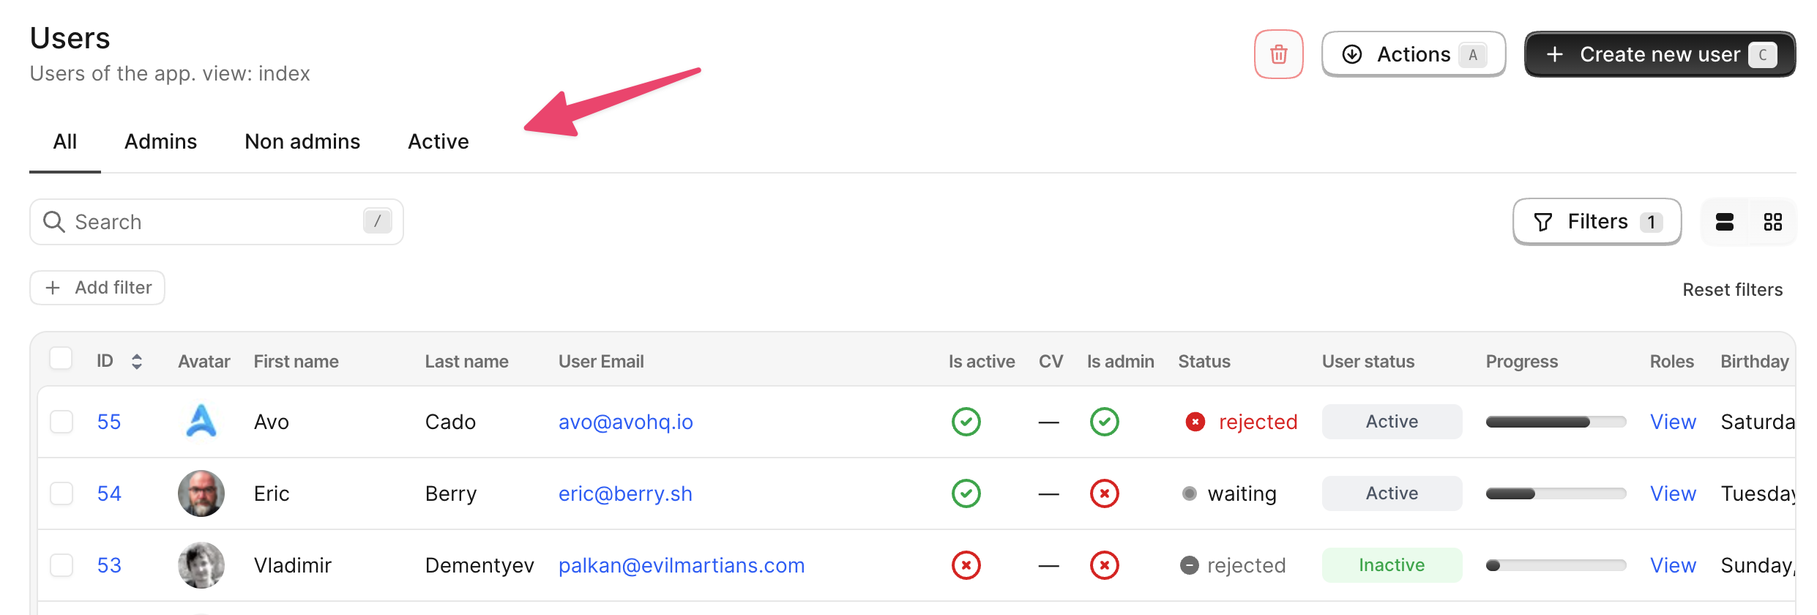Select checkbox for user 54
Image resolution: width=1817 pixels, height=615 pixels.
[x=61, y=493]
